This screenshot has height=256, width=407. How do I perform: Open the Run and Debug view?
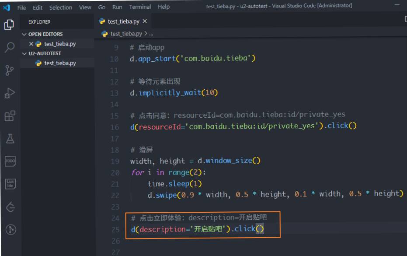10,93
